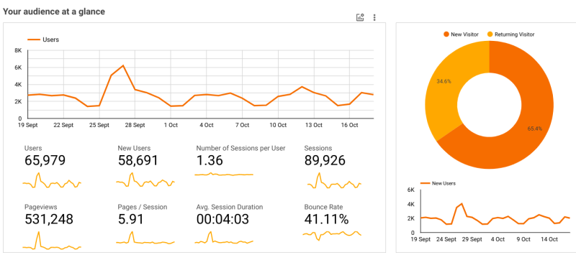Click the sessions per user sparkline
576x260 pixels.
(x=224, y=175)
